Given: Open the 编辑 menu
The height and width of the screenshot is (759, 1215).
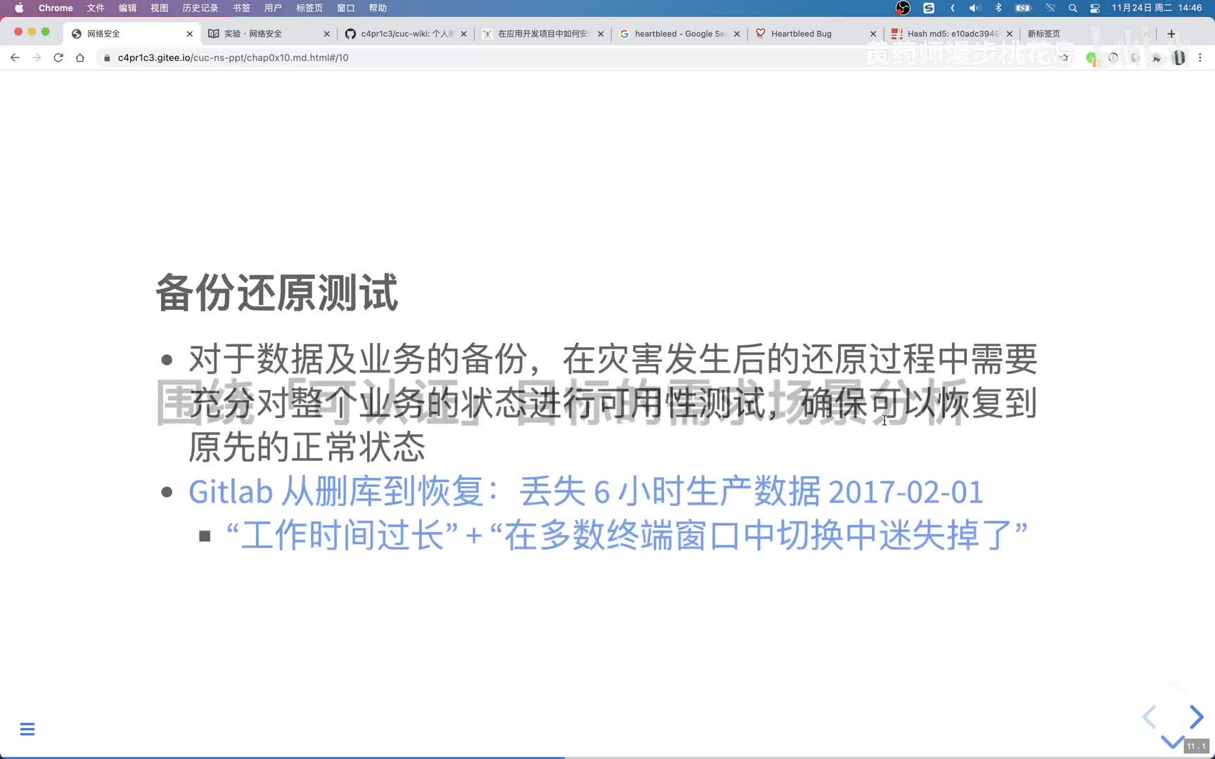Looking at the screenshot, I should 127,8.
